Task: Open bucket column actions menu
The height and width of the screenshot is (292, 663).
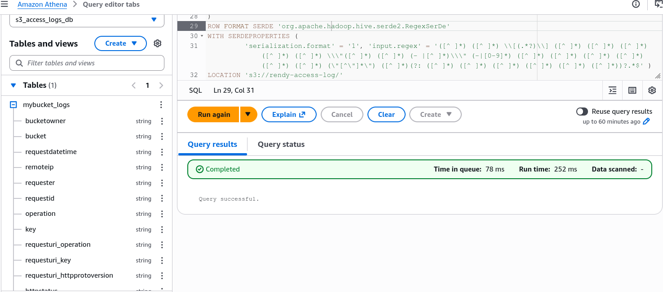Action: pyautogui.click(x=162, y=137)
